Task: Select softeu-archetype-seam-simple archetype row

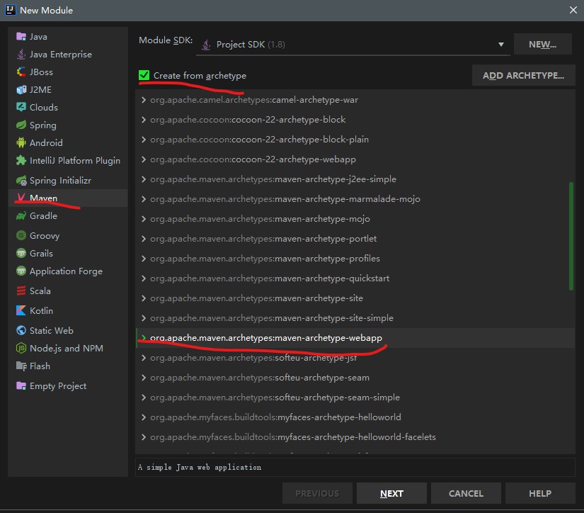Action: point(355,398)
